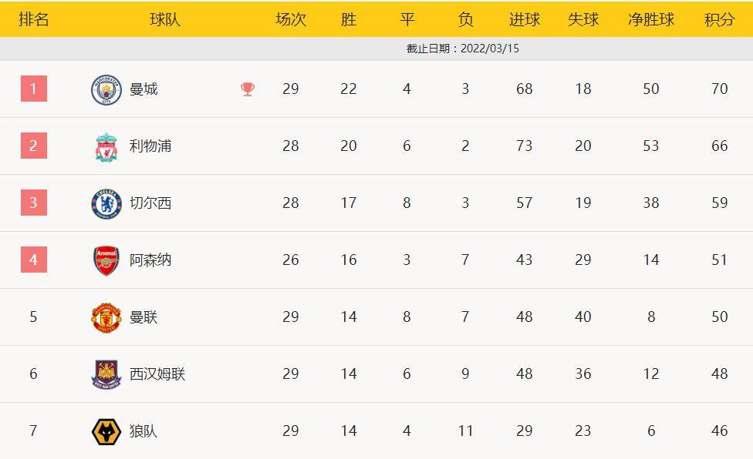Click the 进球 column header
This screenshot has width=753, height=459.
tap(525, 20)
